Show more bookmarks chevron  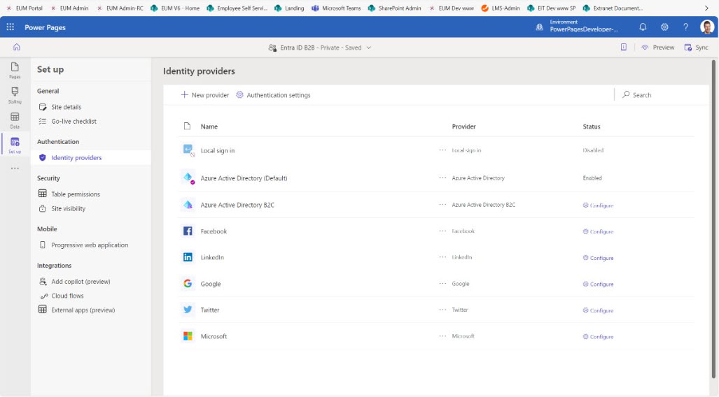[x=706, y=8]
